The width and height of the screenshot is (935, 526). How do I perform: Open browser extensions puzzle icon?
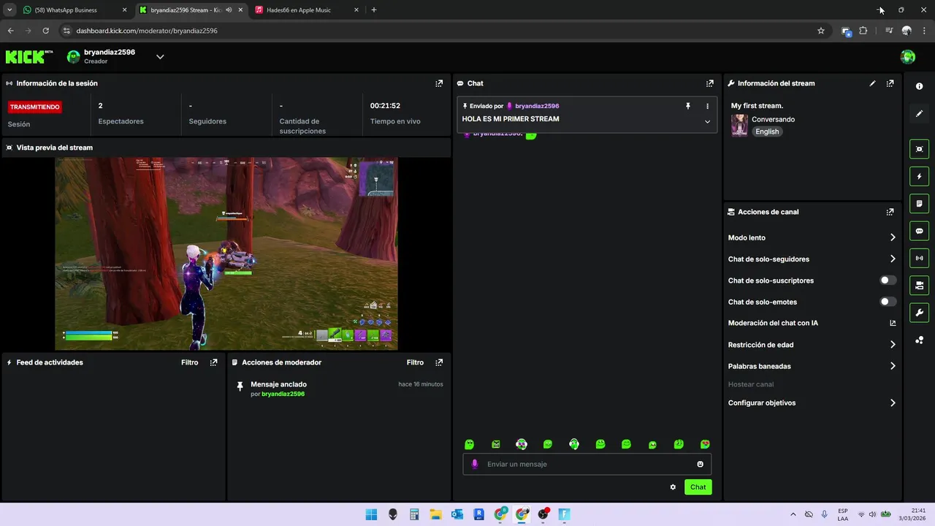coord(863,31)
